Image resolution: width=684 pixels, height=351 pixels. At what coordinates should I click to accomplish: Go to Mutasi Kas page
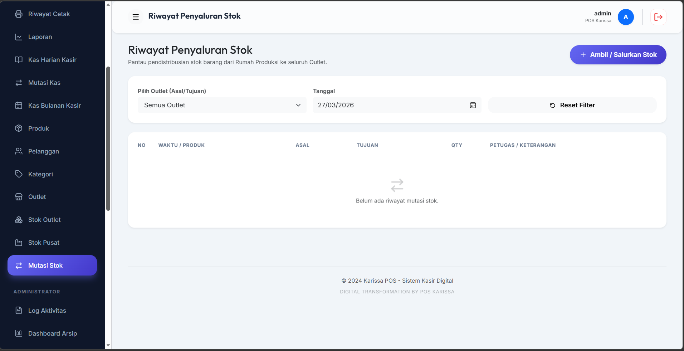point(52,83)
